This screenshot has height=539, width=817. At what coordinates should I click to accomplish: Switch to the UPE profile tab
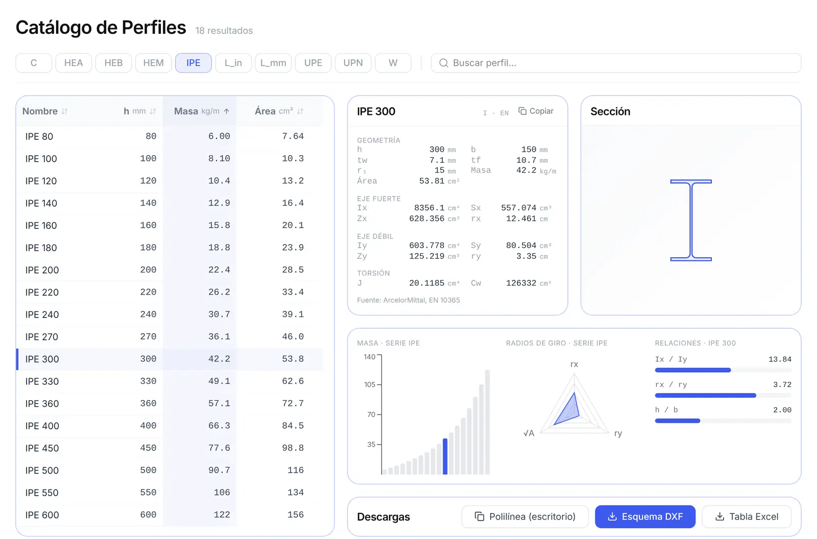tap(313, 63)
